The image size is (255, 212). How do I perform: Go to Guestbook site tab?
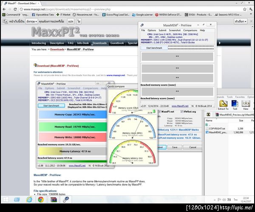coord(117,43)
